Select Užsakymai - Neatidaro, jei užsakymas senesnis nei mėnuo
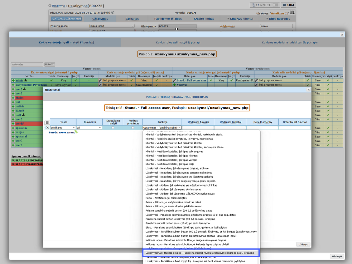This screenshot has width=352, height=264. (x=179, y=172)
